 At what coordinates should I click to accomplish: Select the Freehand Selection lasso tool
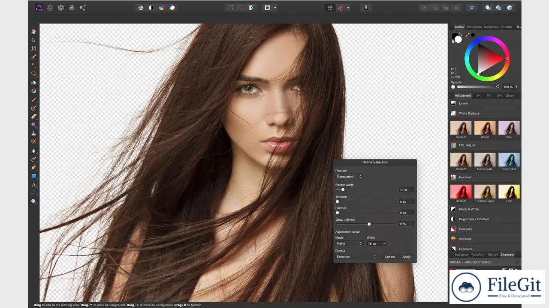coord(34,74)
